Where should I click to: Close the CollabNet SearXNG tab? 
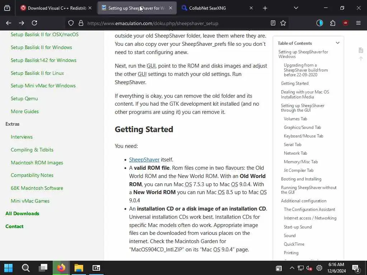(x=251, y=8)
